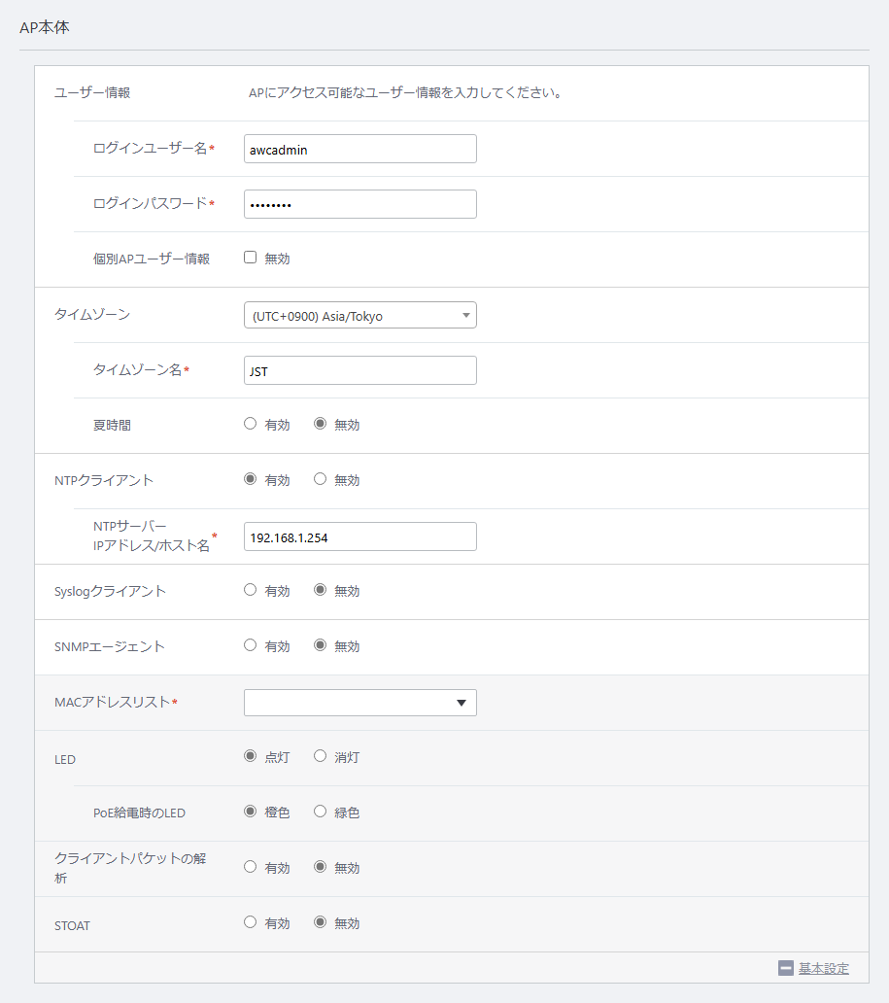Open the 基本設定 link
889x1003 pixels.
[823, 968]
